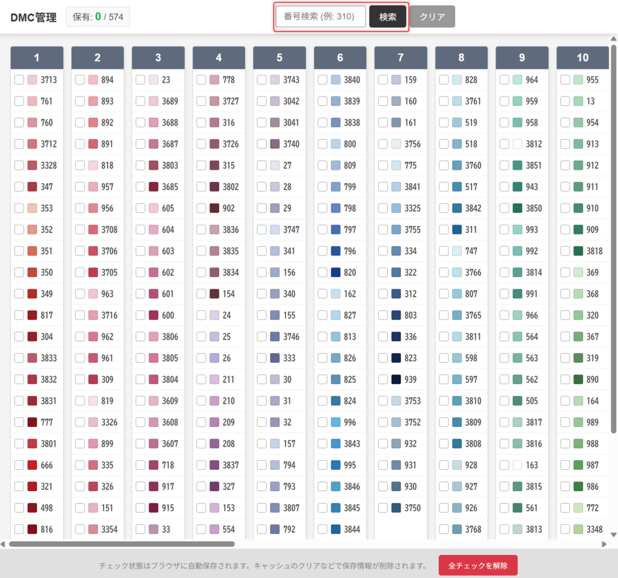The image size is (618, 578).
Task: Click the 保有 owned count indicator
Action: 98,17
